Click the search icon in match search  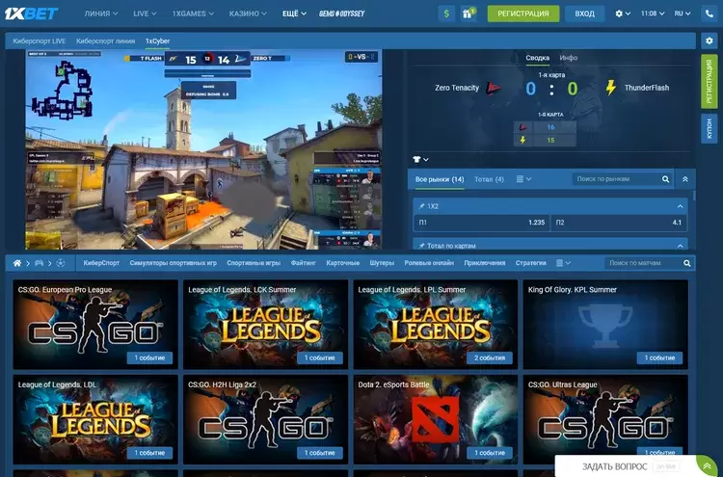(687, 263)
